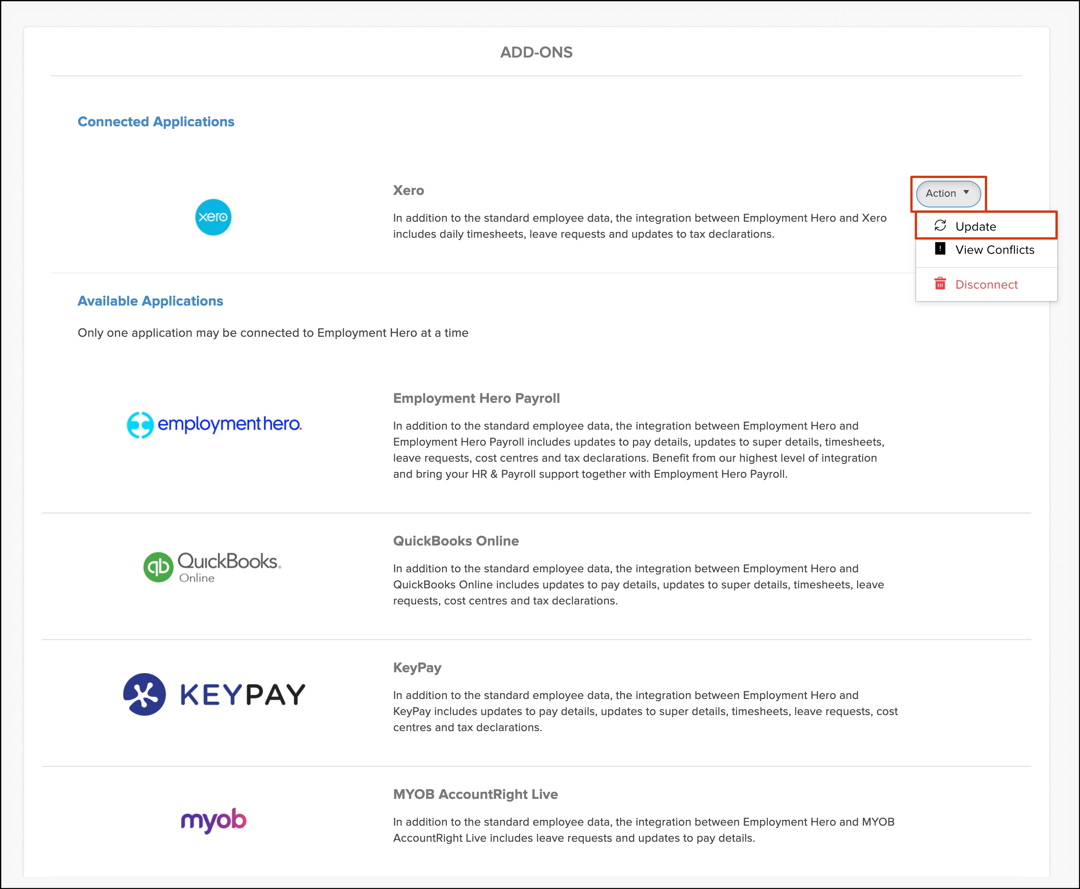Click the Available Applications section heading
Screen dimensions: 1080x889
150,301
